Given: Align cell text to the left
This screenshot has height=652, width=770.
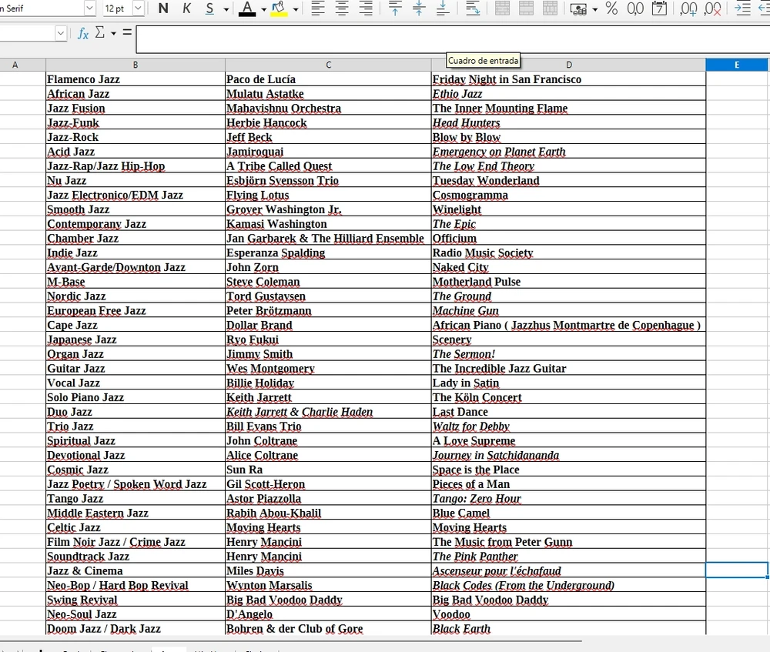Looking at the screenshot, I should pyautogui.click(x=318, y=8).
